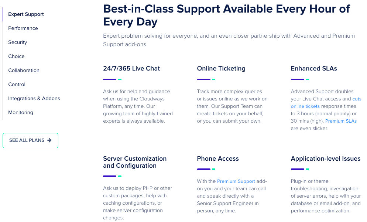Select the Control sidebar item

pos(17,85)
